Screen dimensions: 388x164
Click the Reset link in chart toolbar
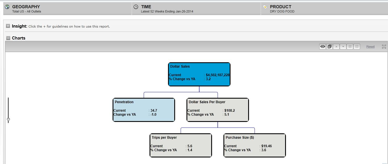[370, 47]
